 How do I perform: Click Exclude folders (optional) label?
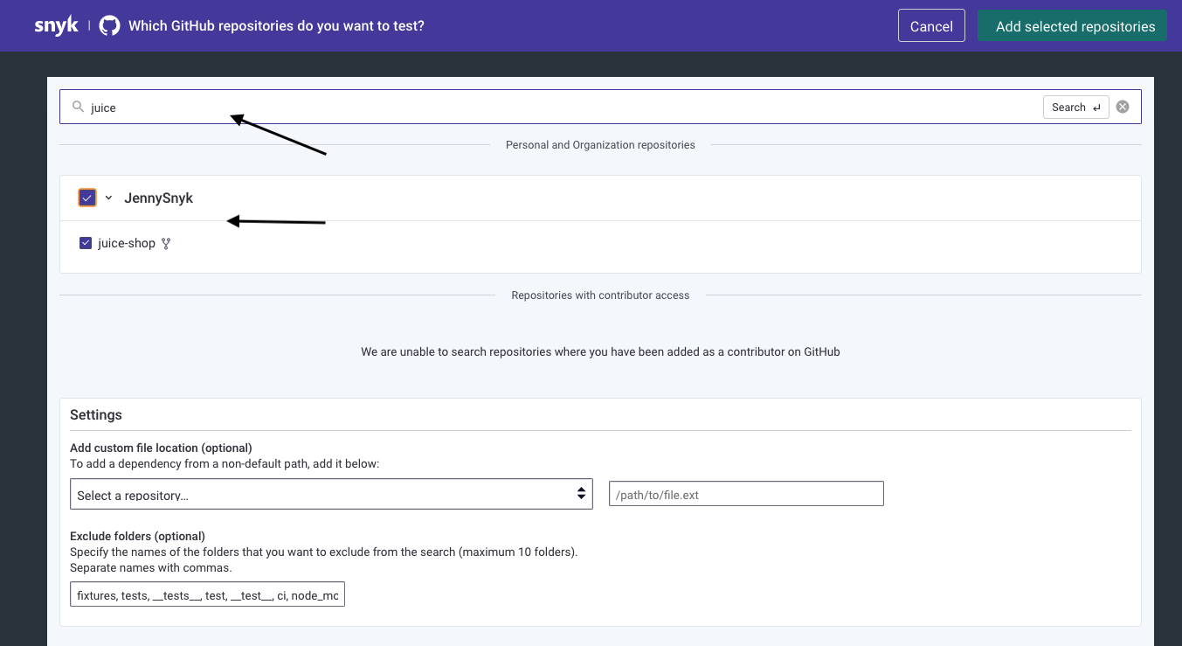(137, 536)
